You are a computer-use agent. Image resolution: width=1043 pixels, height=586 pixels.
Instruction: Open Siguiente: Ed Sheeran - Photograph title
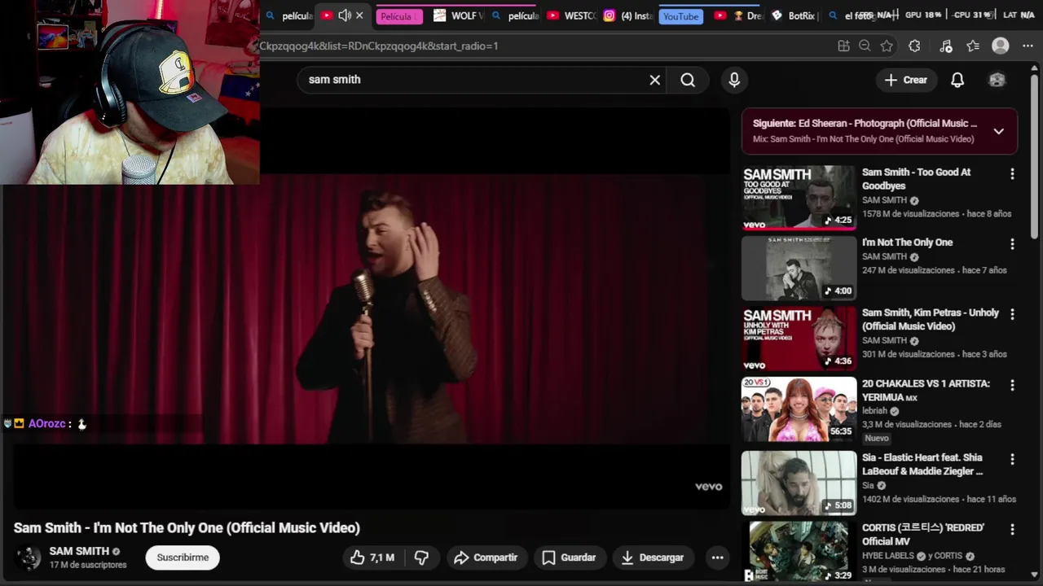pyautogui.click(x=865, y=124)
